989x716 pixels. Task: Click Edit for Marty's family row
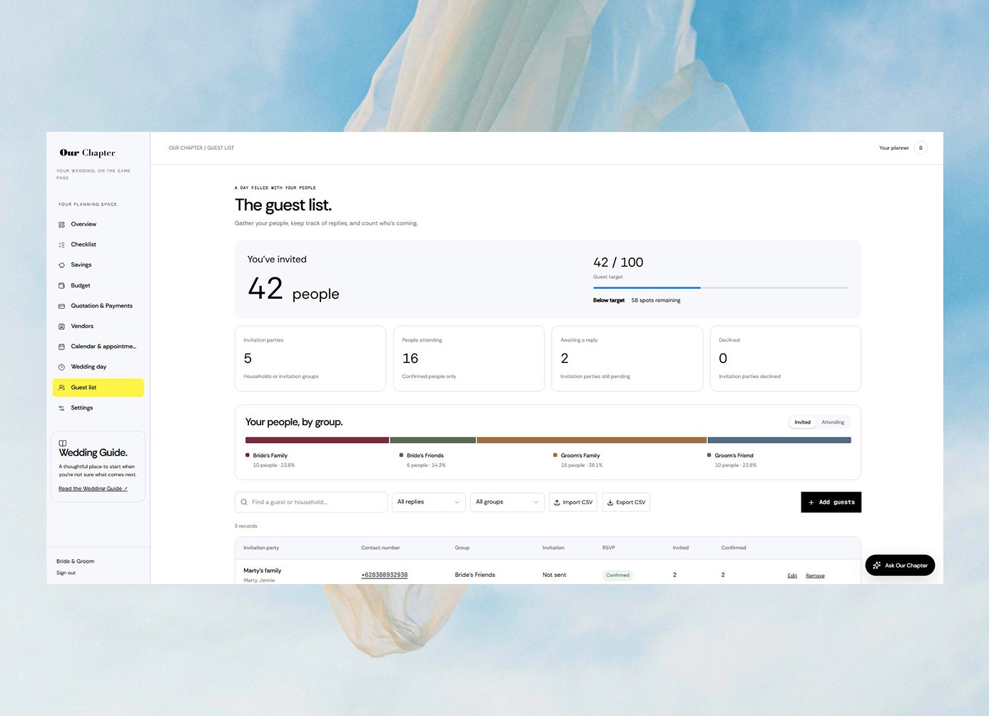tap(792, 576)
